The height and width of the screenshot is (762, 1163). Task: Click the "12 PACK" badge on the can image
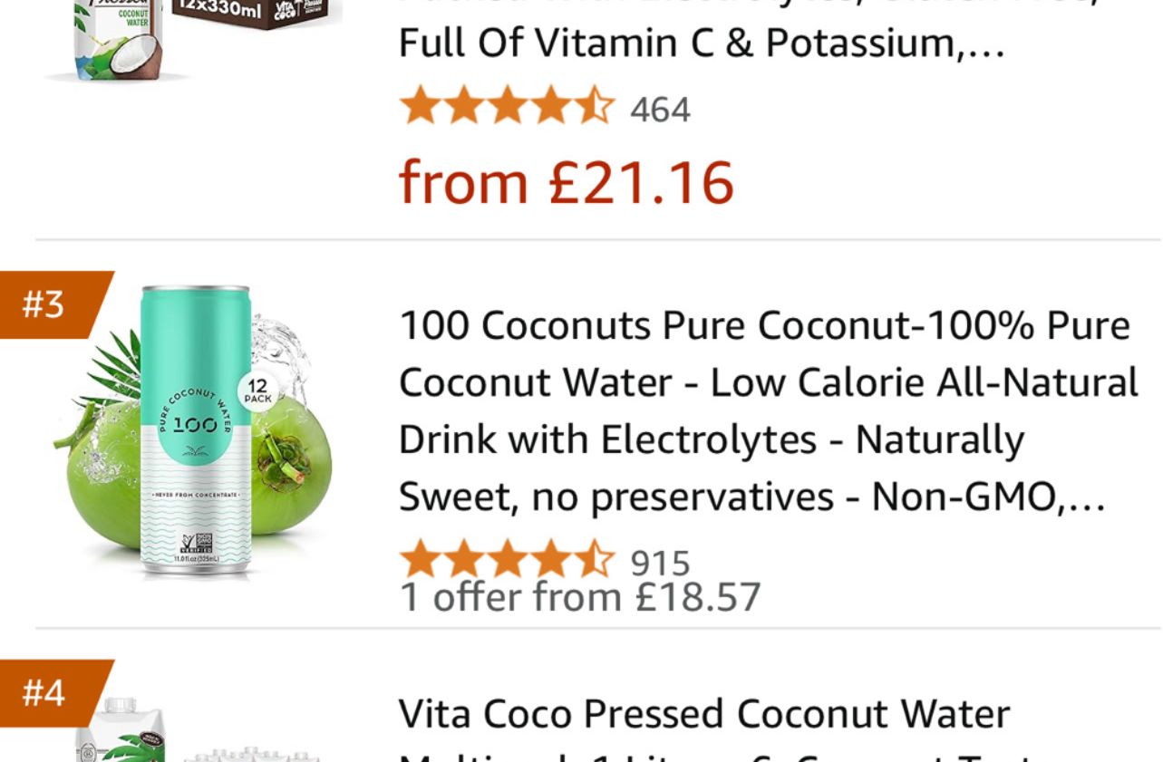257,394
